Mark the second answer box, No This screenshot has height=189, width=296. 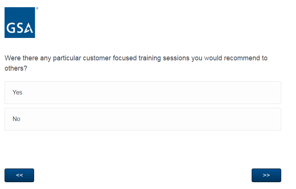[143, 119]
